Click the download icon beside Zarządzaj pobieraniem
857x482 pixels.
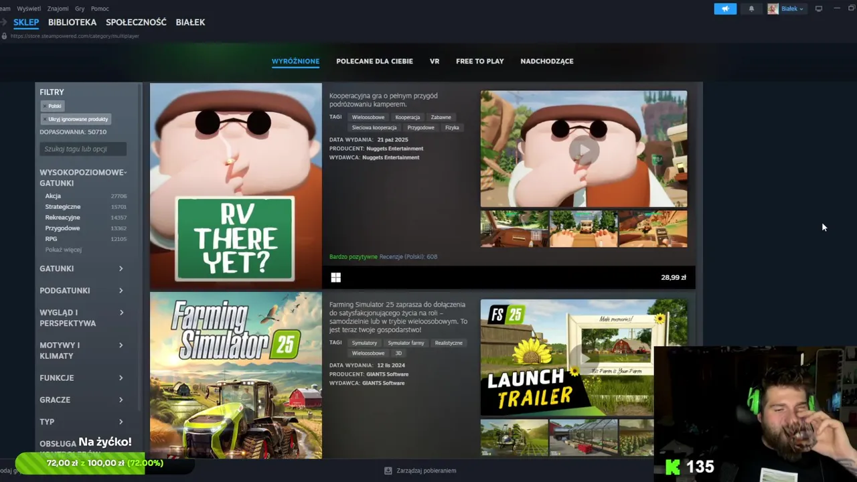pos(388,471)
